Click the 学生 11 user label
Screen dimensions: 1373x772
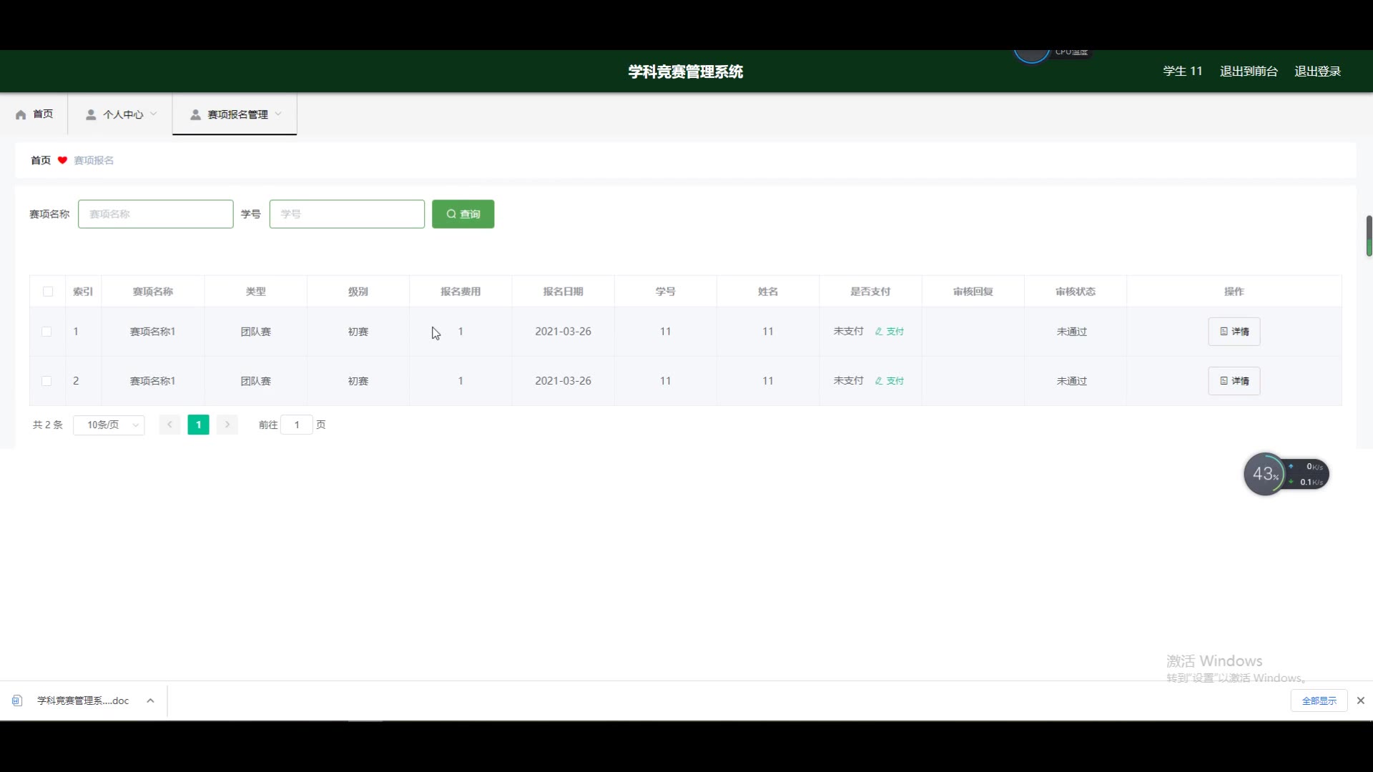(1183, 71)
